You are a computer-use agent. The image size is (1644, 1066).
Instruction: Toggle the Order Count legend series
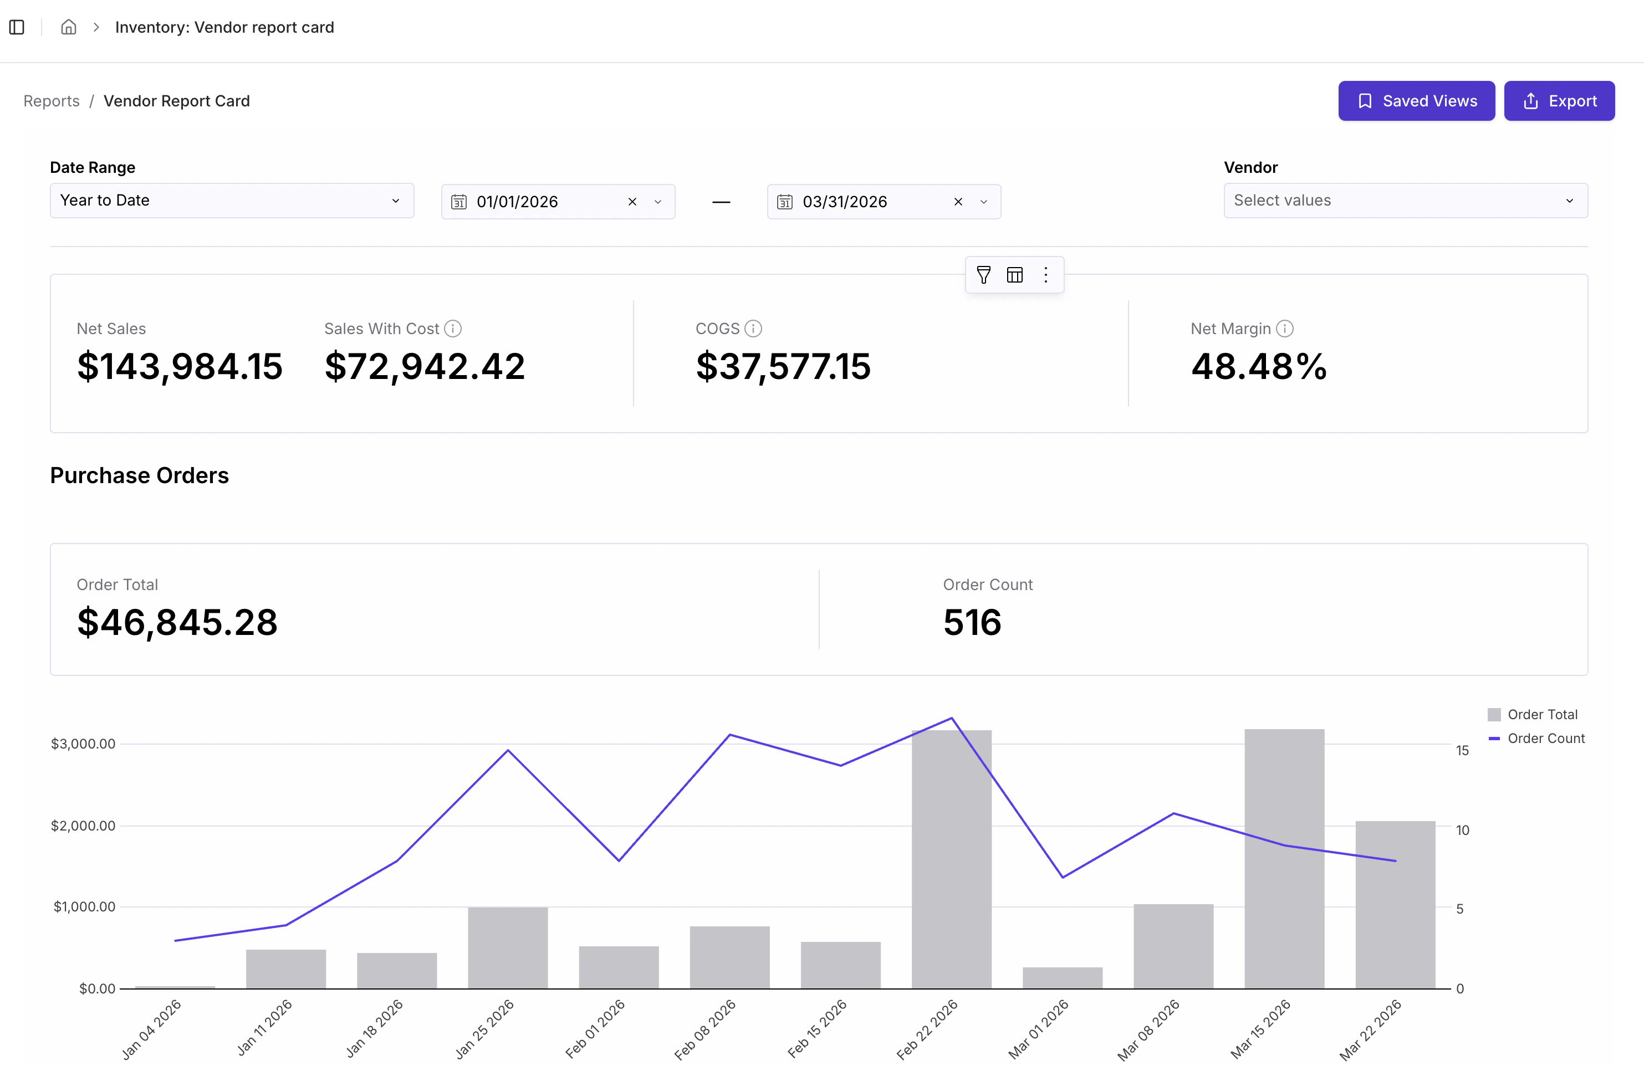(x=1536, y=739)
